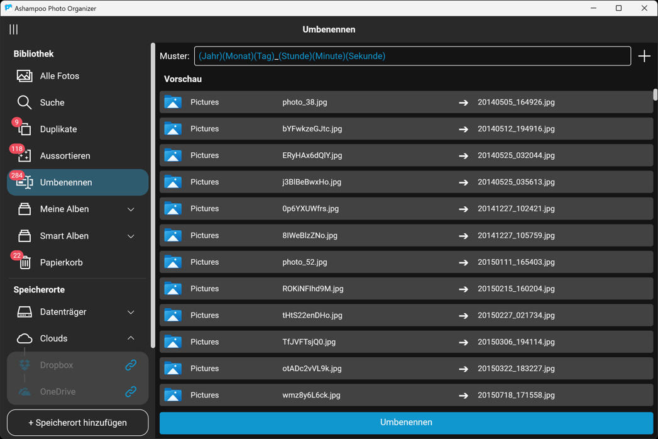Viewport: 658px width, 439px height.
Task: Click the Dropbox link chain icon
Action: tap(131, 365)
